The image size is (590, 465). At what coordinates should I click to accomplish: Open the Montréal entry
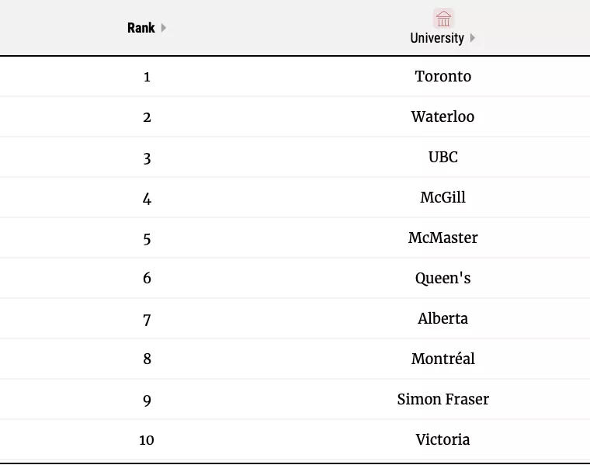click(x=442, y=359)
